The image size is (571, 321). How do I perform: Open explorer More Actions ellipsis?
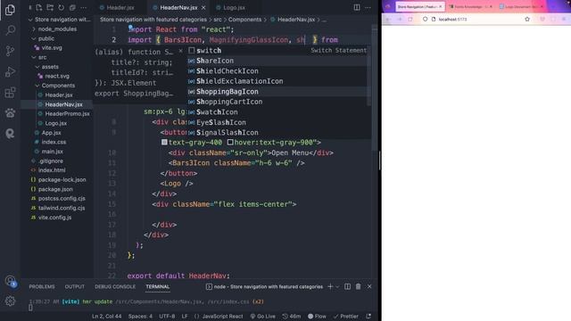[x=84, y=7]
